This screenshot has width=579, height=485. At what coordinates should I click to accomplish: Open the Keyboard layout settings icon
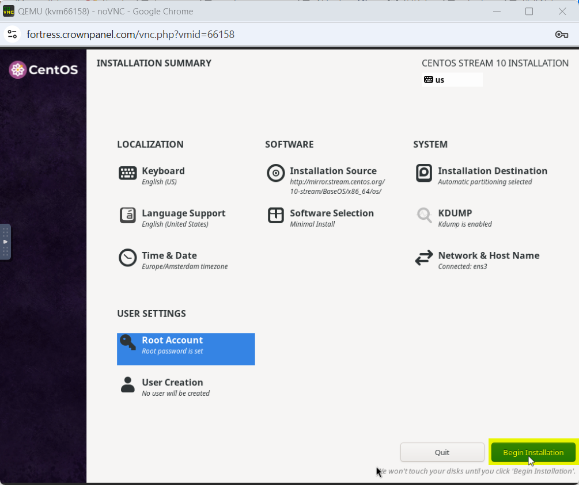pyautogui.click(x=128, y=173)
